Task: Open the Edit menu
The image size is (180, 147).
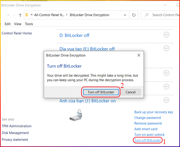Action: pos(8,24)
